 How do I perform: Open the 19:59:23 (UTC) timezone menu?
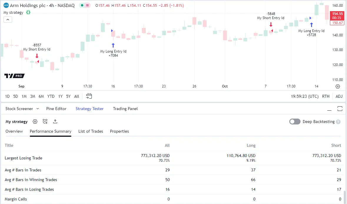click(x=305, y=96)
